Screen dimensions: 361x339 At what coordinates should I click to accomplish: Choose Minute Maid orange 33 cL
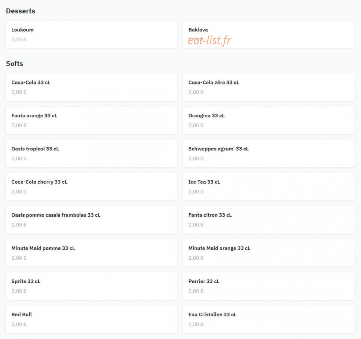(269, 253)
